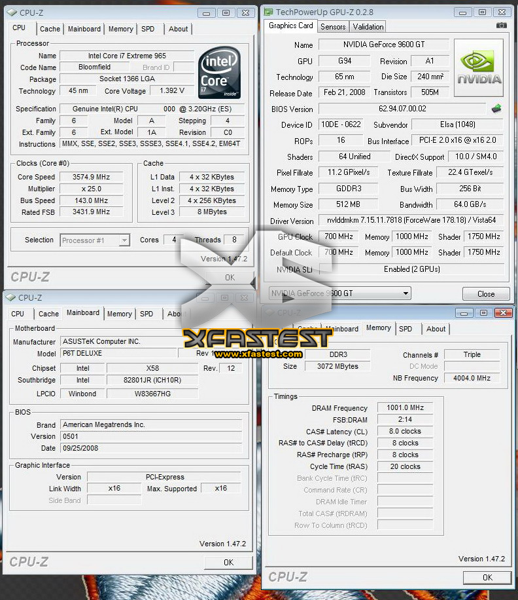
Task: Open CPU tab in Mainboard CPU-Z window
Action: (x=18, y=314)
